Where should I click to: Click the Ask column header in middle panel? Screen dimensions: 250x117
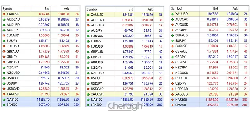(x=150, y=9)
